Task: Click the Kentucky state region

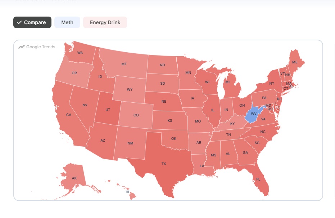Action: (232, 124)
